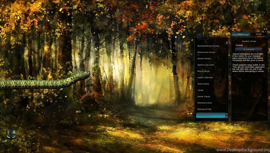
Task: Select Wolverine from the animal list
Action: (211, 84)
